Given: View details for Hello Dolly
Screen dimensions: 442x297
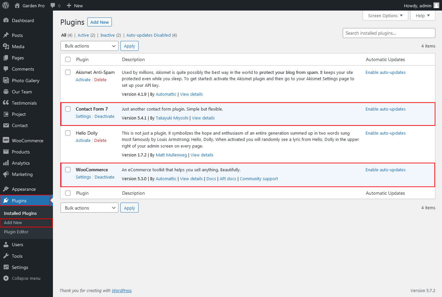Looking at the screenshot, I should click(x=202, y=155).
